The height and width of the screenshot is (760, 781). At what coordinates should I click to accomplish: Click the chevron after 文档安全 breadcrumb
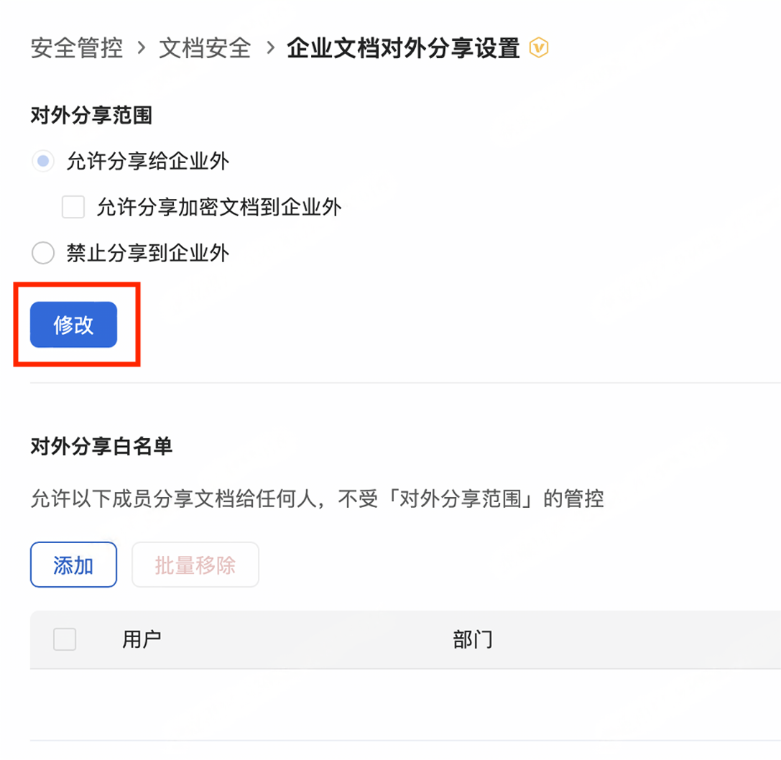tap(270, 48)
